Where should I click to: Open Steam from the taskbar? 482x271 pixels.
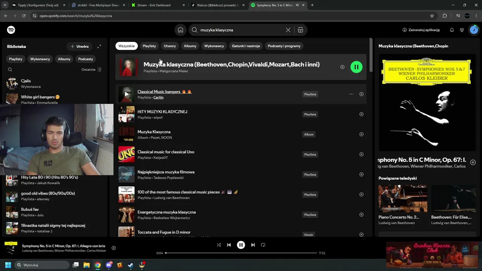pos(130,265)
